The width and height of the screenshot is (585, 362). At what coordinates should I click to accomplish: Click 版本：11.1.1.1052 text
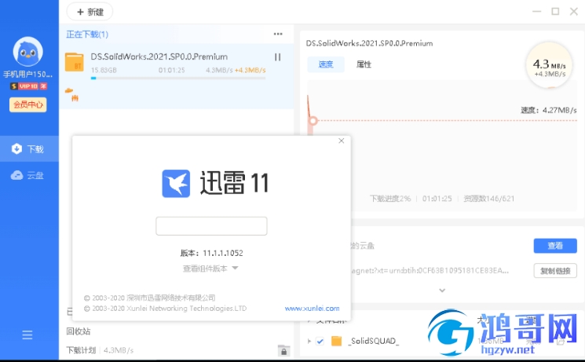click(x=211, y=253)
